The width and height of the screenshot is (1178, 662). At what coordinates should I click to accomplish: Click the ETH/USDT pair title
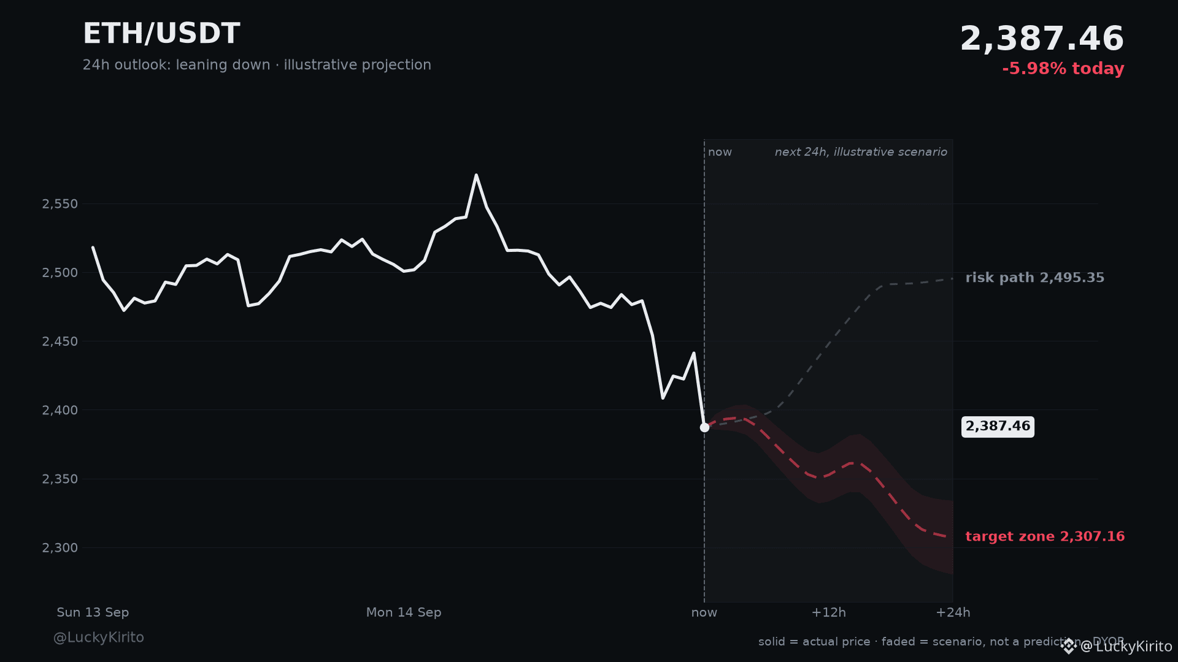[x=161, y=34]
